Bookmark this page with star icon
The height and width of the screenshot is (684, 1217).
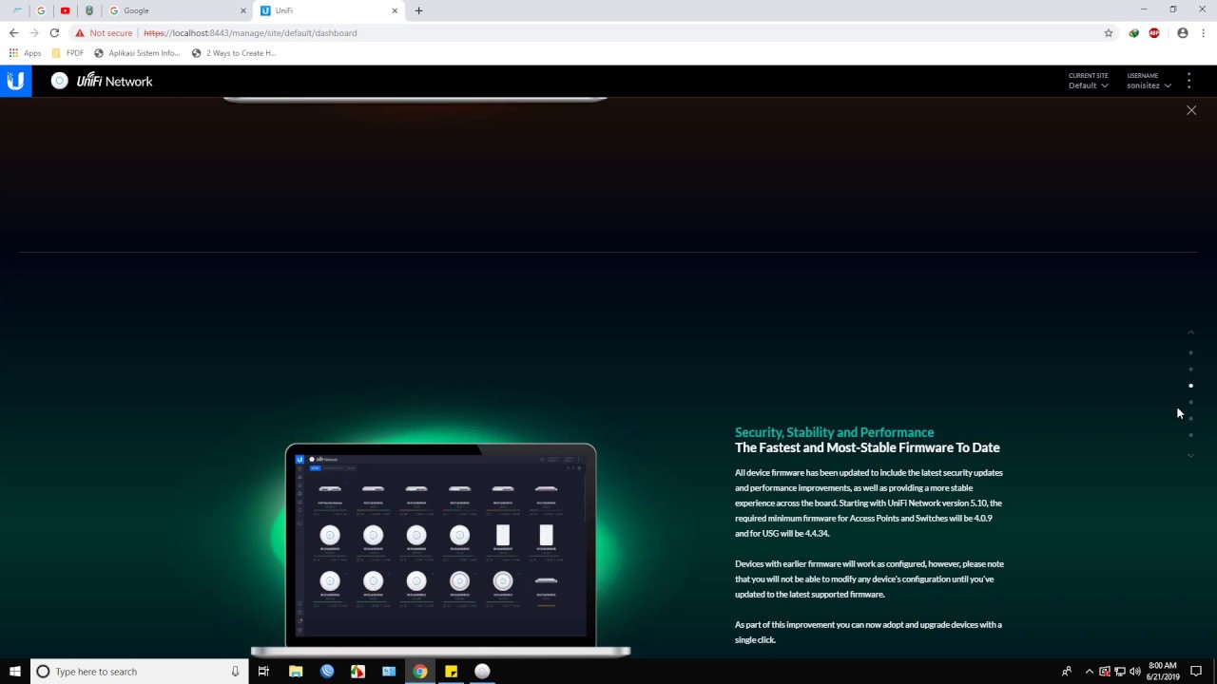point(1109,32)
